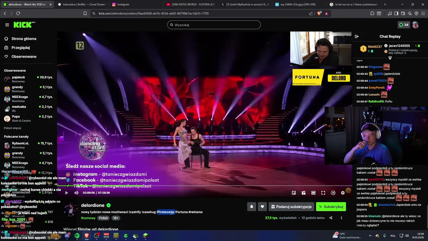Open the user avatar in Kick header
The image size is (428, 241).
tap(415, 25)
